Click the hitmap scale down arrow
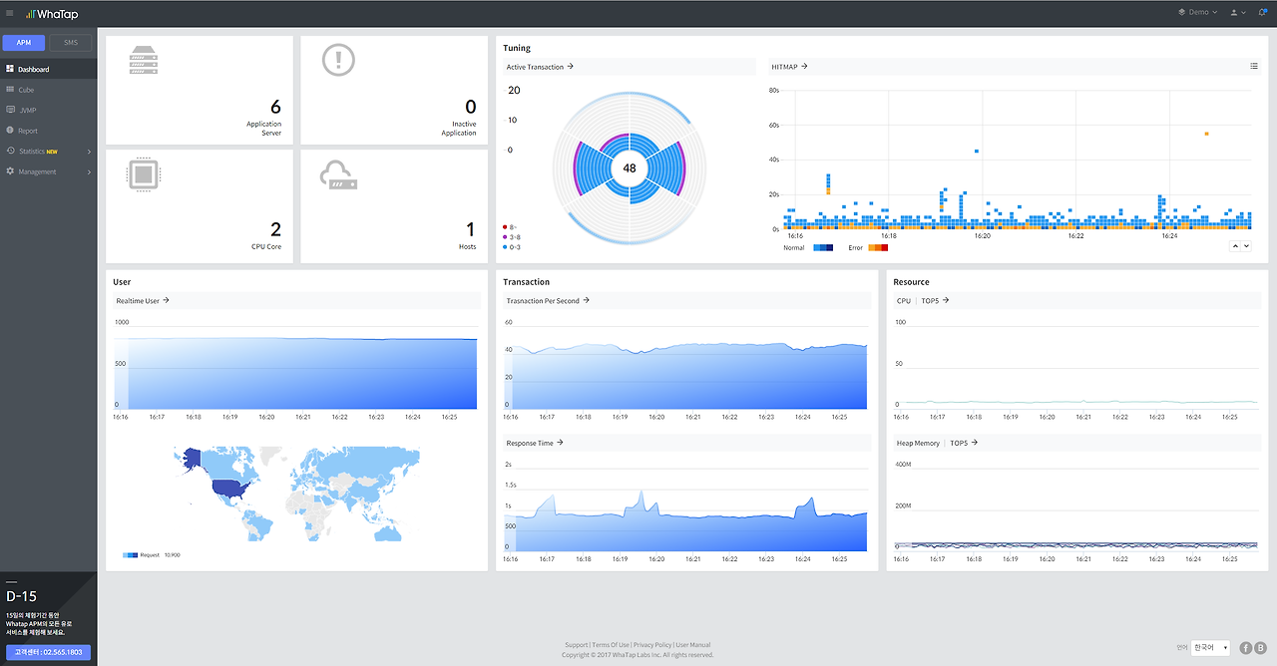The height and width of the screenshot is (666, 1277). [1246, 245]
